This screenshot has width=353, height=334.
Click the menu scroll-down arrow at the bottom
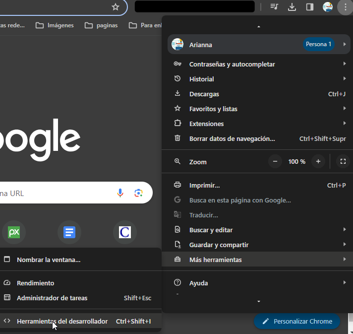(259, 301)
